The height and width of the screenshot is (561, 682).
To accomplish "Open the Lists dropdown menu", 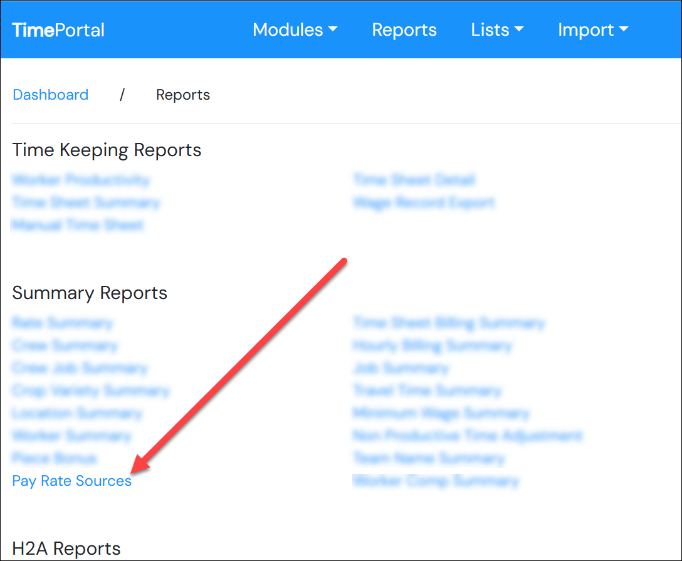I will (x=497, y=30).
